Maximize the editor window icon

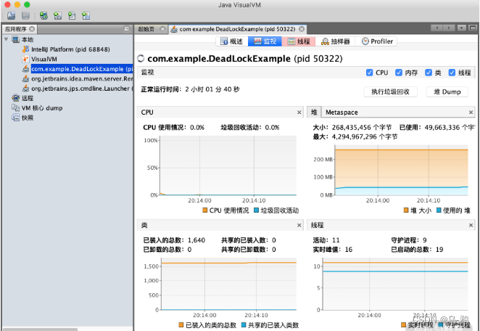point(473,28)
